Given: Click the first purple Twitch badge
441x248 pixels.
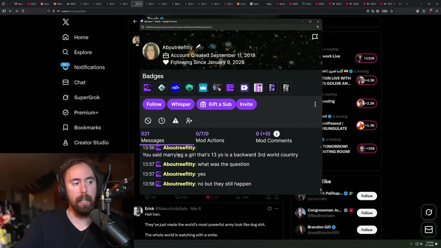Looking at the screenshot, I should click(x=148, y=88).
